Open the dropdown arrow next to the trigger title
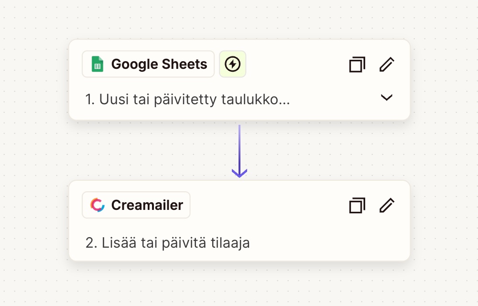The height and width of the screenshot is (306, 478). click(x=386, y=98)
